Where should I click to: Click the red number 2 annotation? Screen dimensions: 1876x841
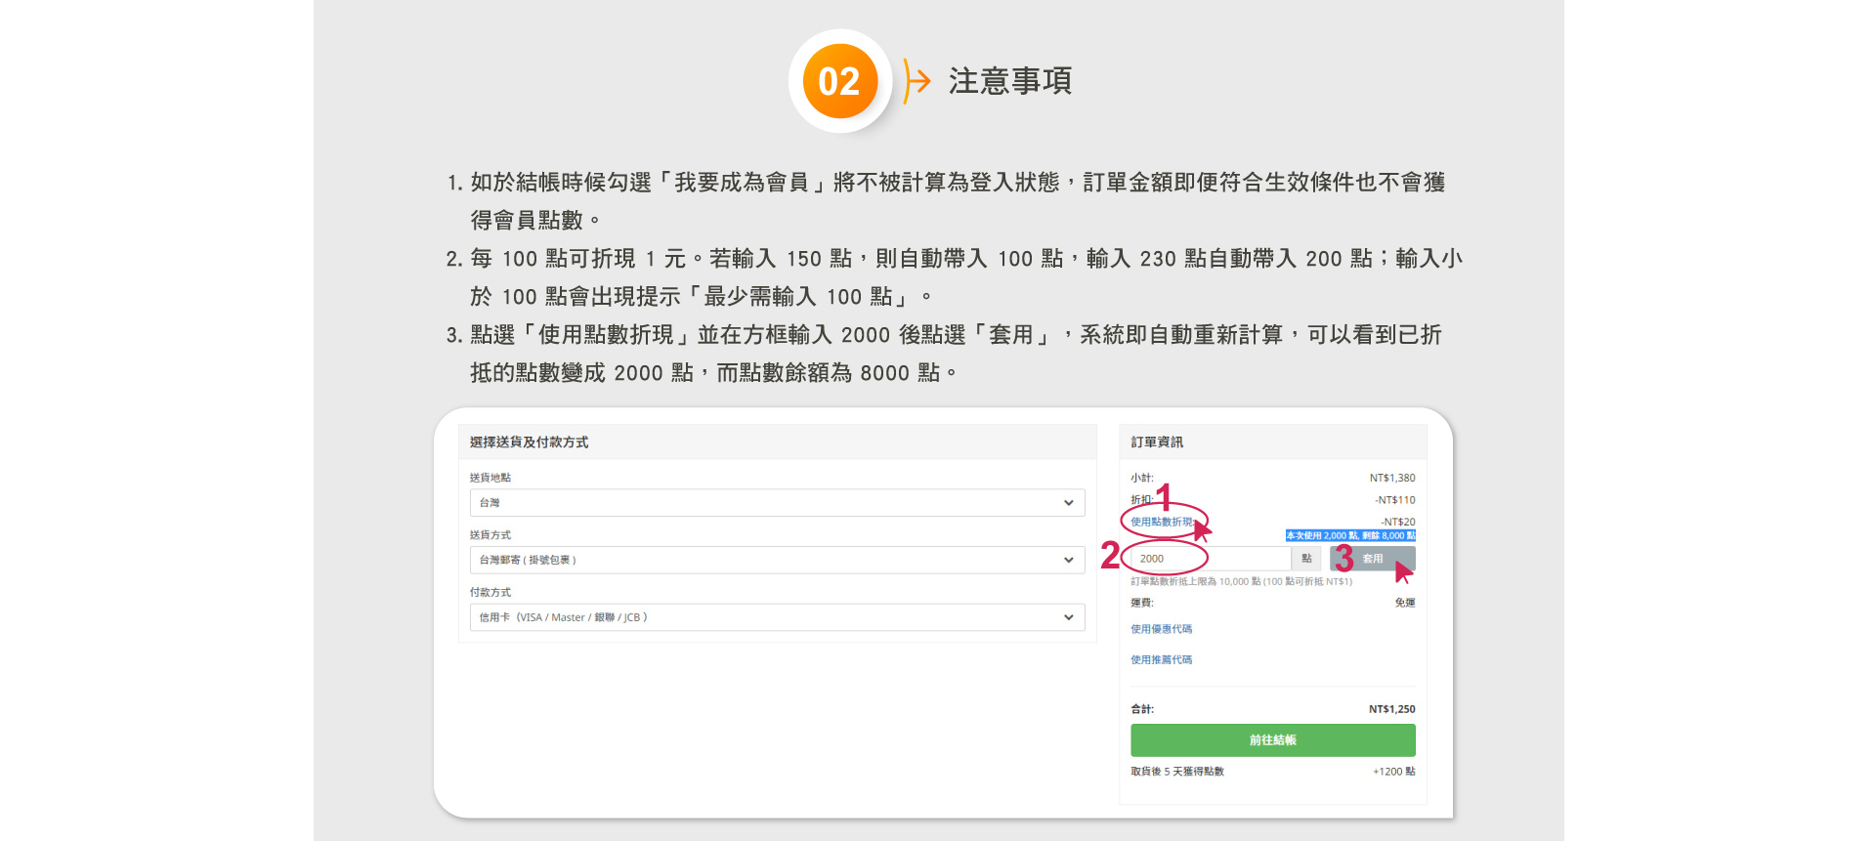pos(1110,556)
